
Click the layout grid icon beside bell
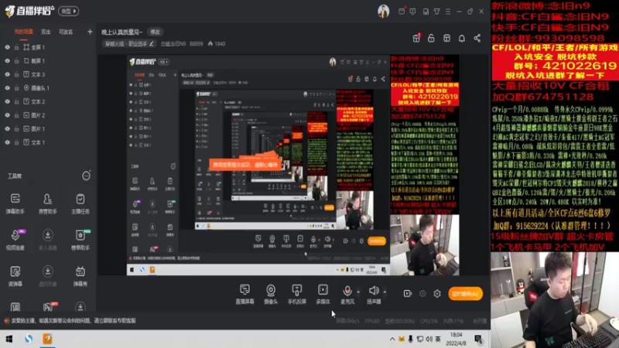coord(446,38)
